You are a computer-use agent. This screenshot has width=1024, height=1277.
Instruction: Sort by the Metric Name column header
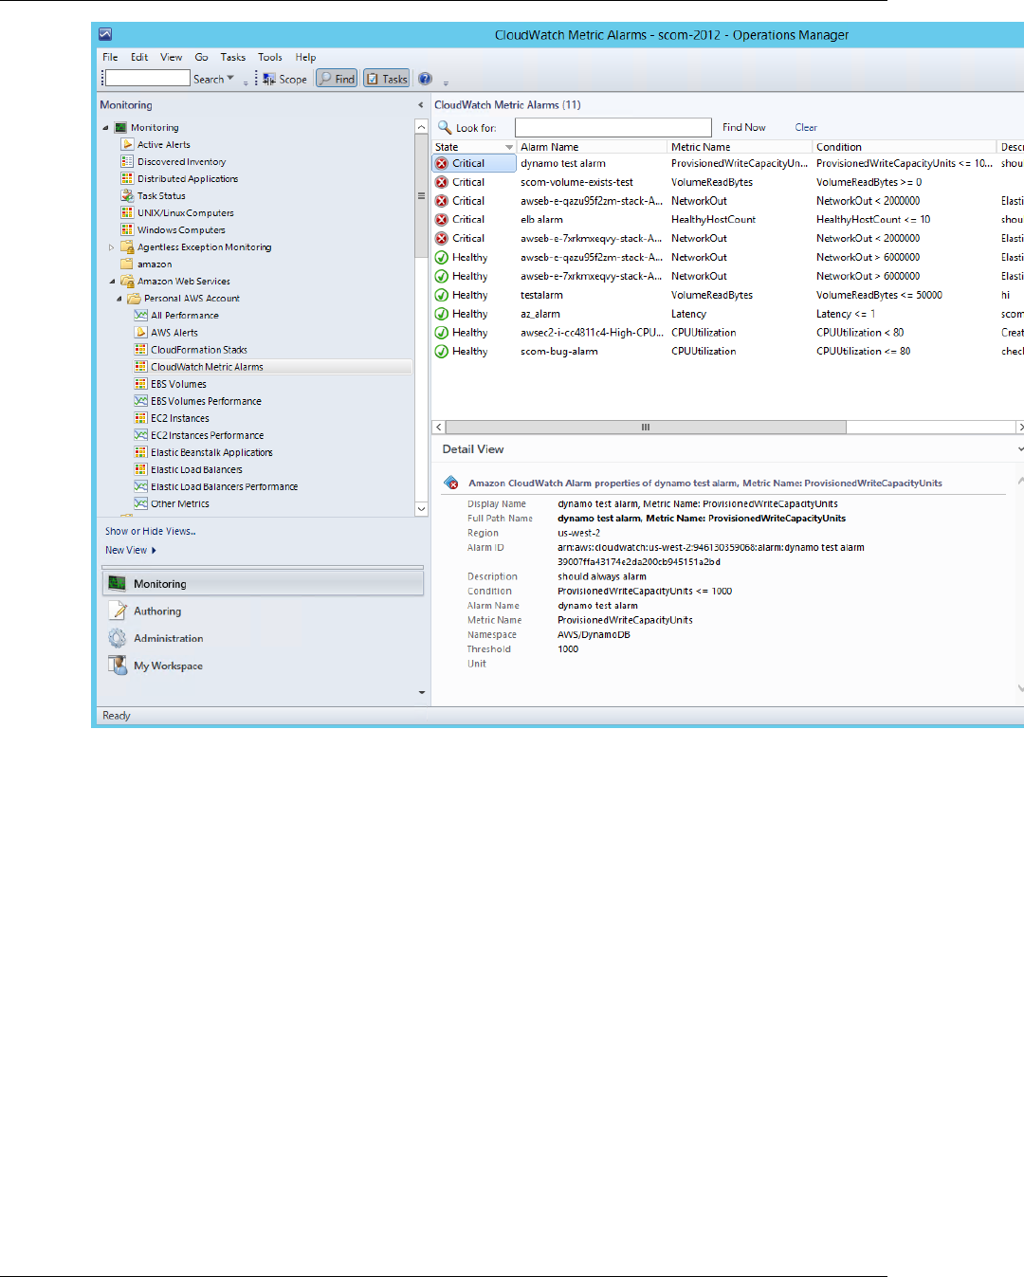[740, 147]
